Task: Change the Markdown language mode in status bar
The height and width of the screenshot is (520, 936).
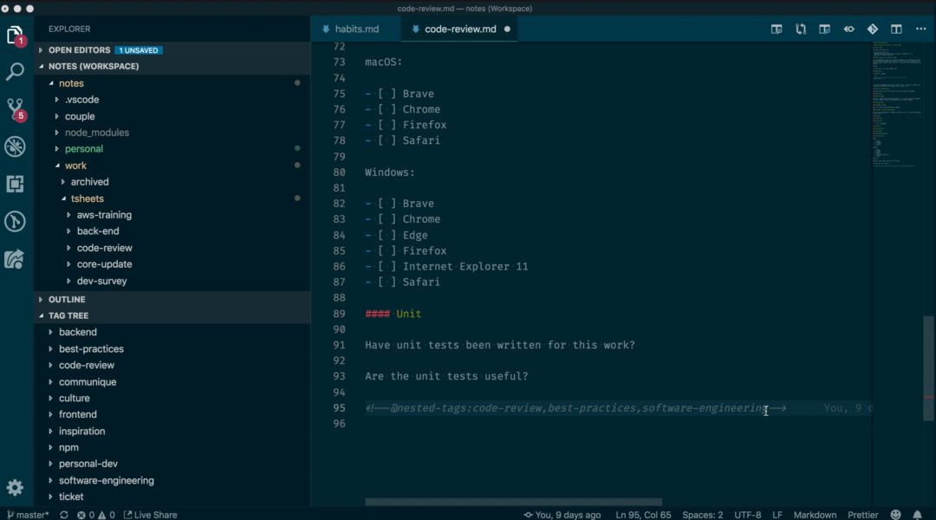Action: [815, 514]
